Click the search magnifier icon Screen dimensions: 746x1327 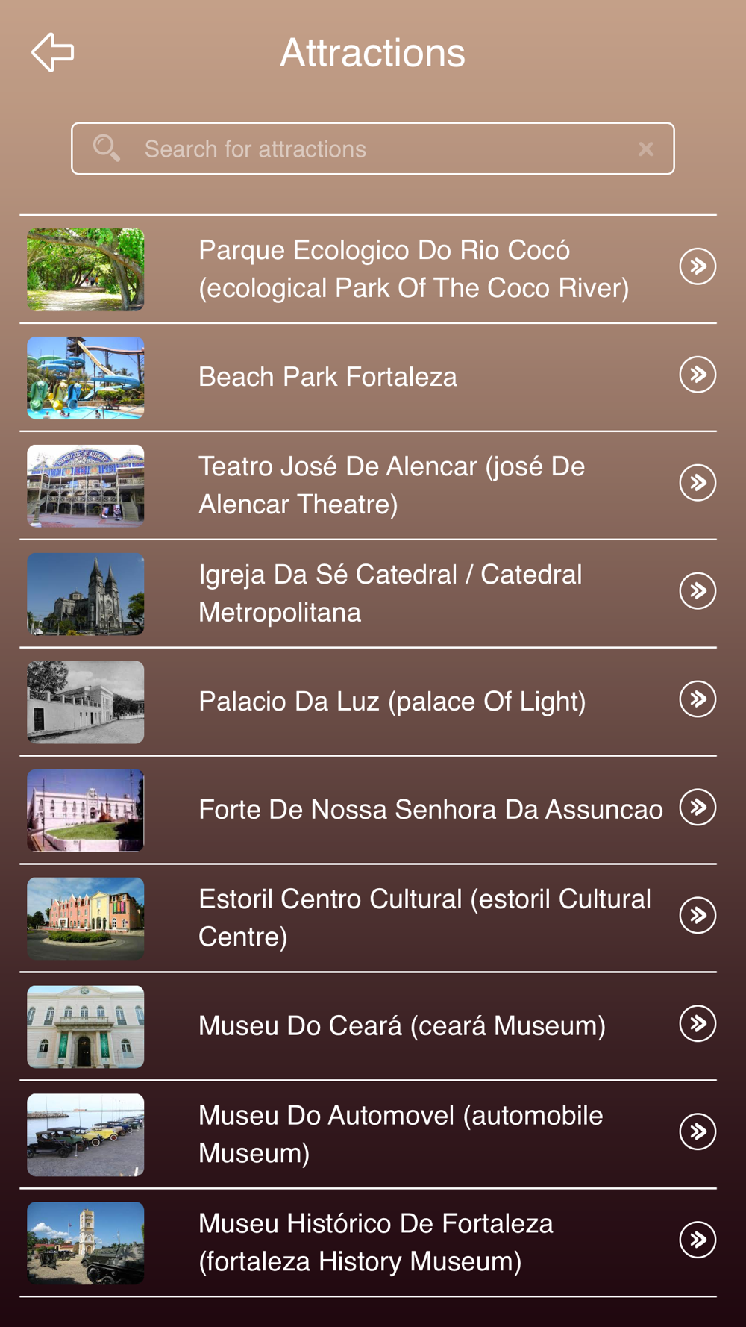pos(106,149)
